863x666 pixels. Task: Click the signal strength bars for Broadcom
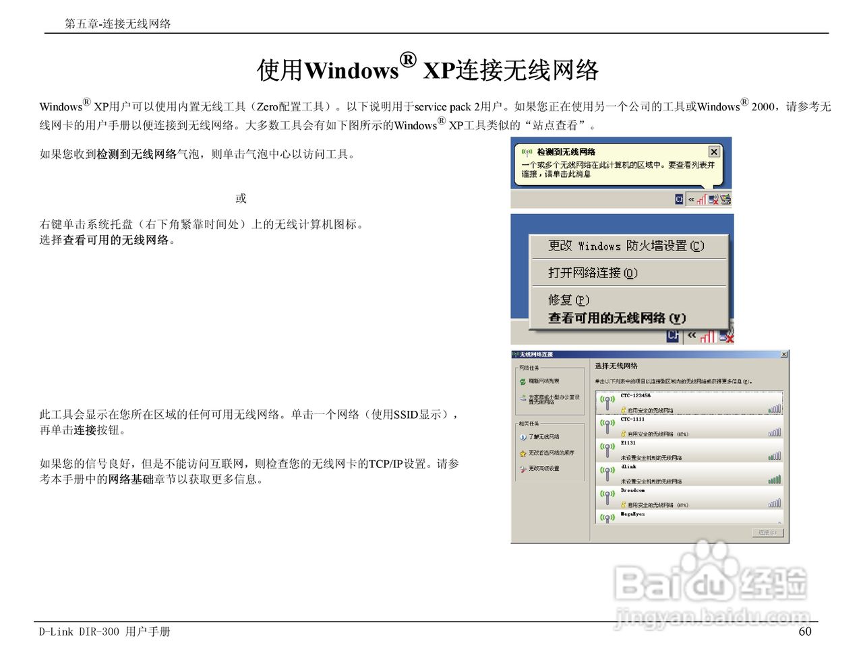tap(775, 503)
